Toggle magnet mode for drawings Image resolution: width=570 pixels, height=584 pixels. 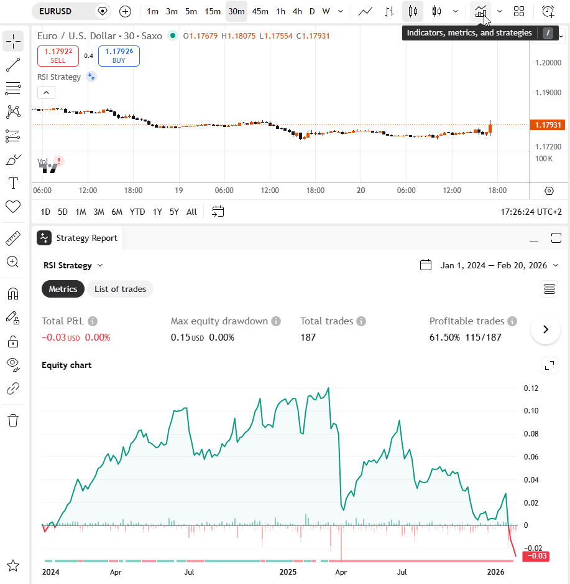13,294
